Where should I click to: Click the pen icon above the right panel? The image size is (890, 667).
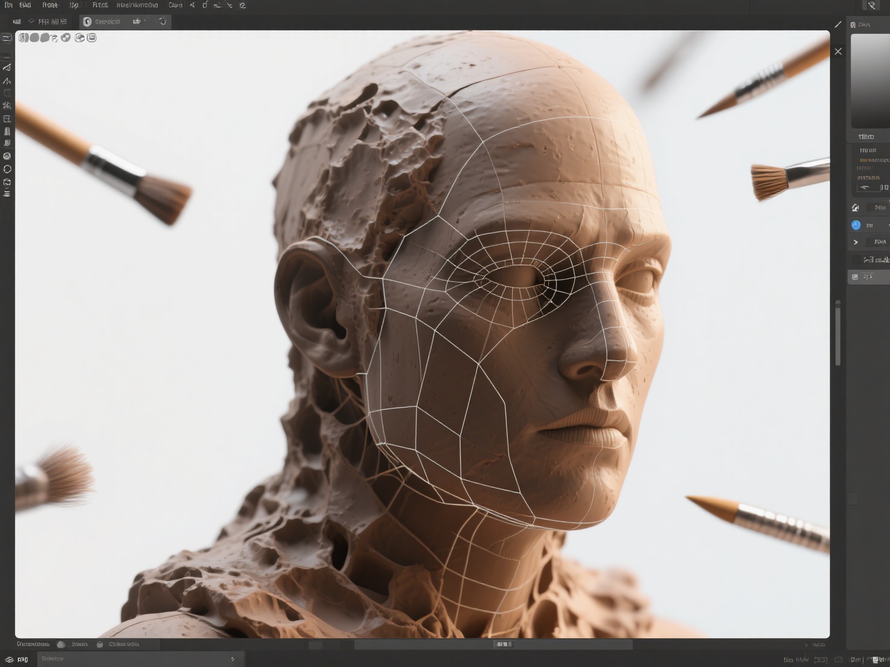point(838,25)
